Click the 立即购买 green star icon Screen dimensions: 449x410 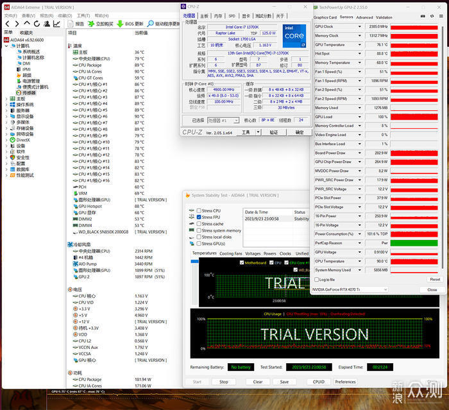pyautogui.click(x=91, y=24)
